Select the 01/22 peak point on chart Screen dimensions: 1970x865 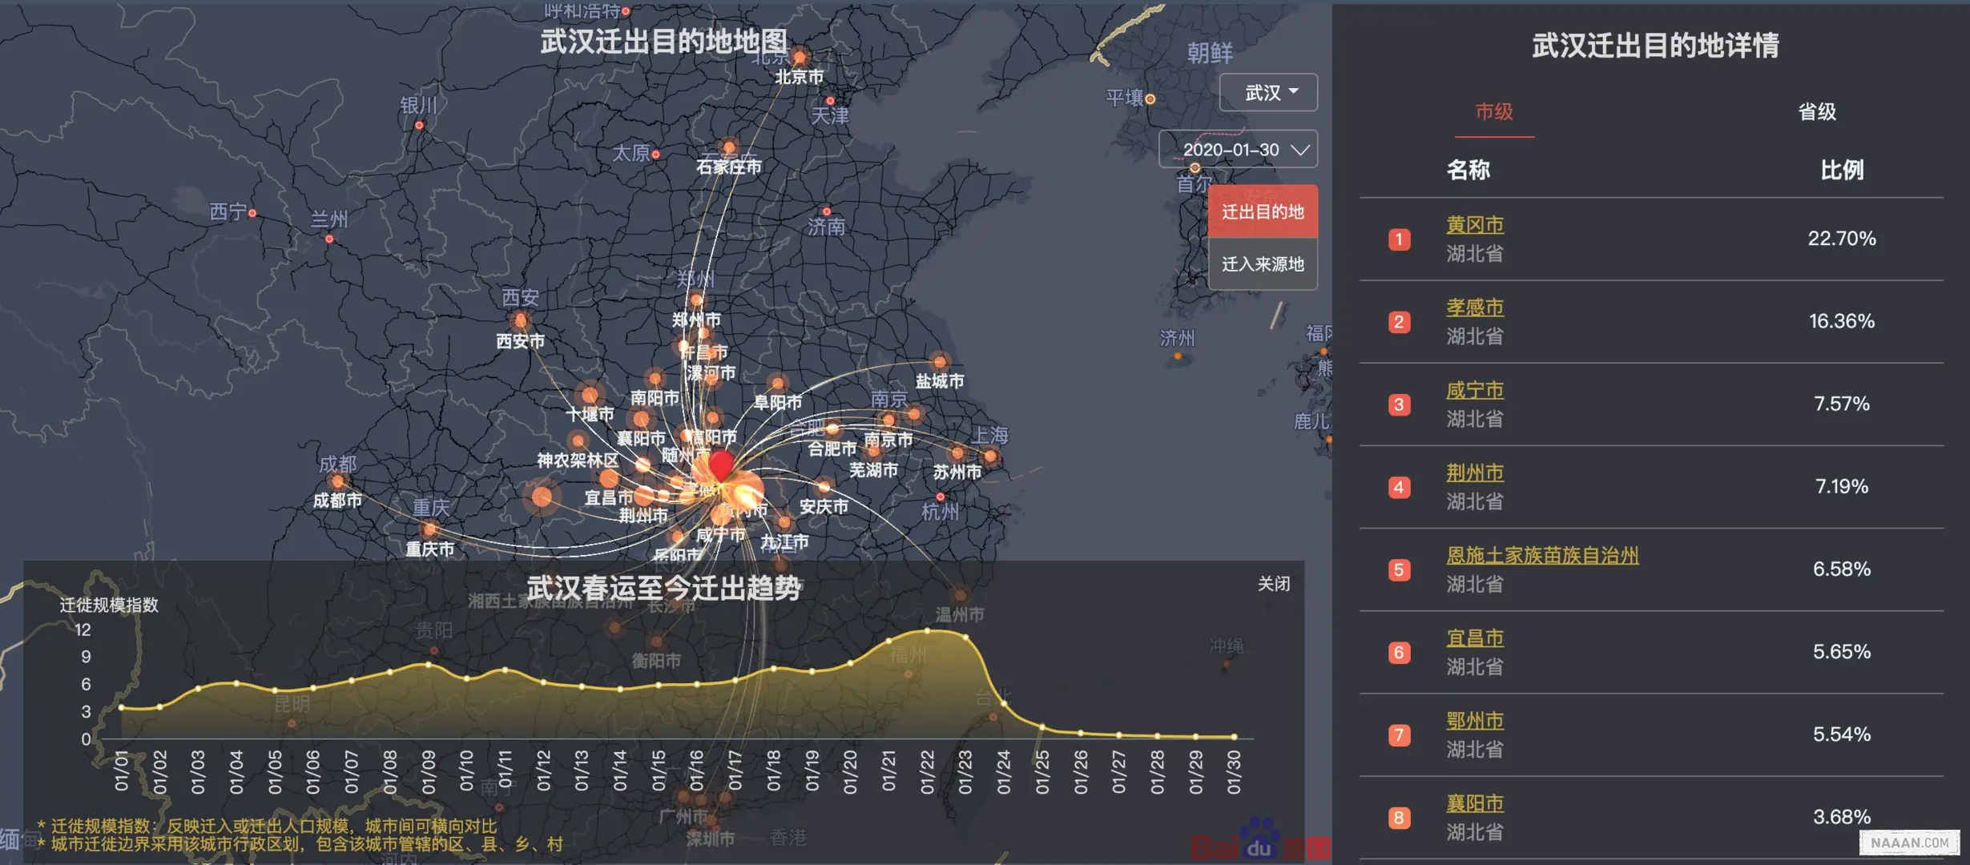(x=927, y=631)
